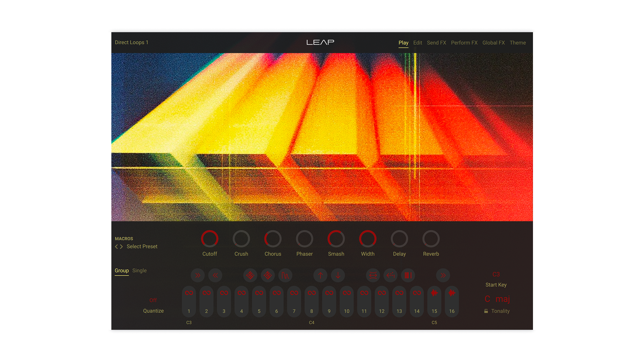The image size is (644, 362).
Task: Click the pitch-up arrow icon
Action: click(320, 275)
